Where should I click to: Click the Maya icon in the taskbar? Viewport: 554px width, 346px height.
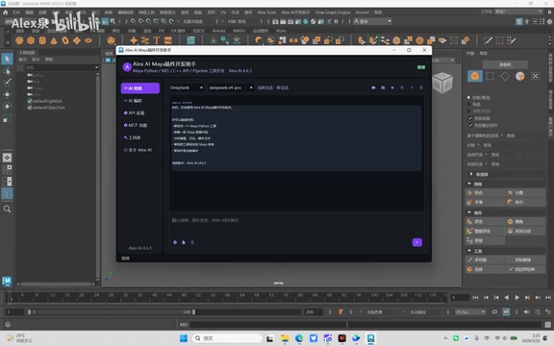pyautogui.click(x=370, y=338)
